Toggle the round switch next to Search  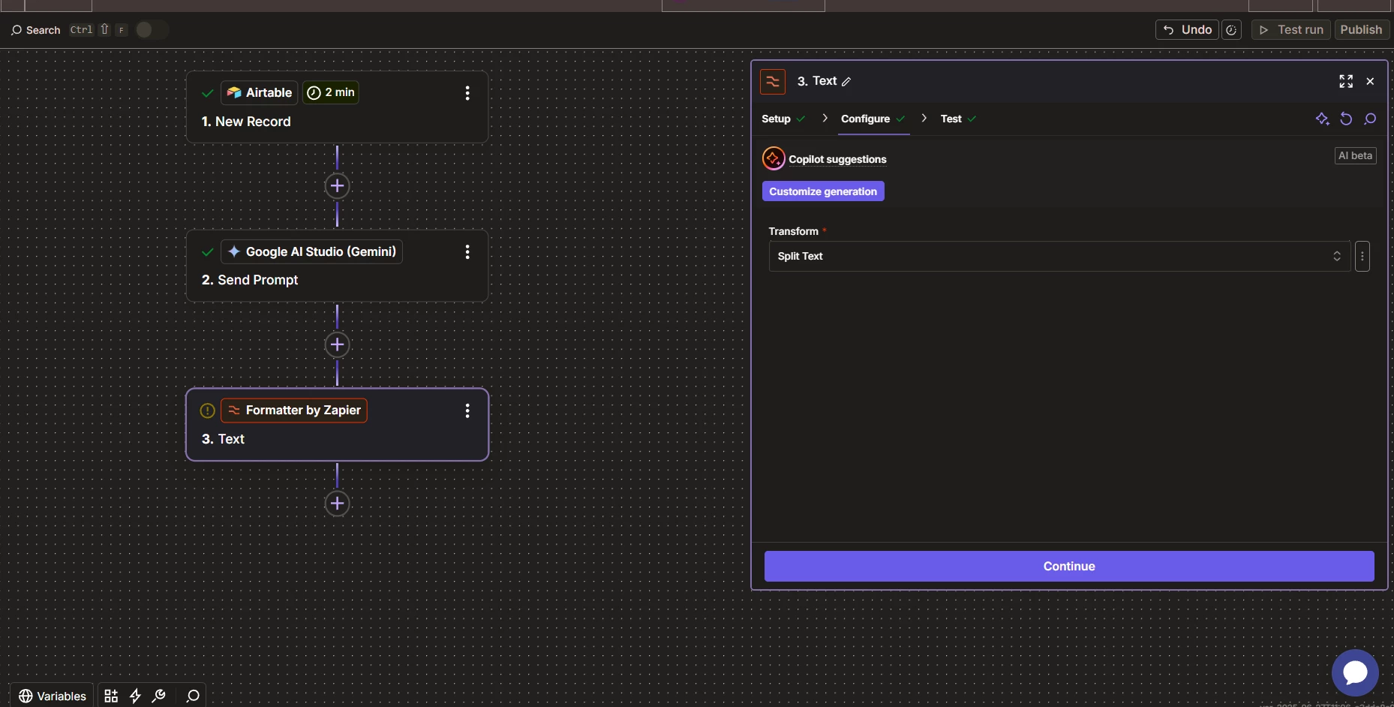pyautogui.click(x=152, y=29)
